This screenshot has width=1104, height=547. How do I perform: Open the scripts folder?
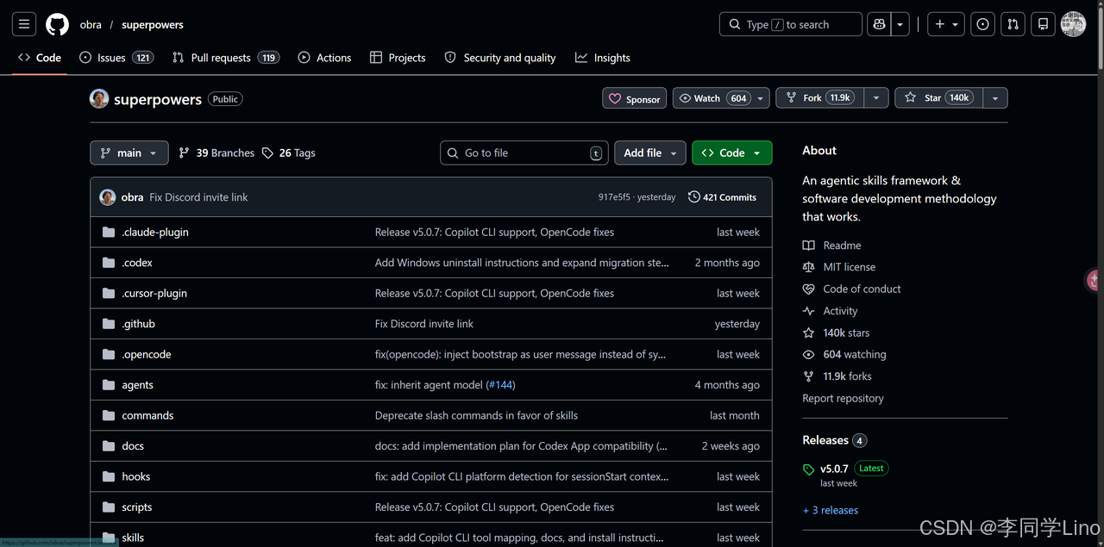pos(137,507)
